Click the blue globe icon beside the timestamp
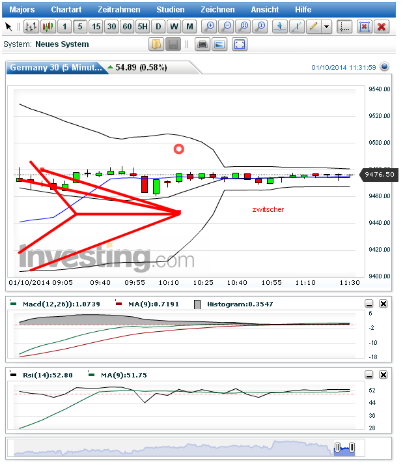Screen dimensions: 418x470 (384, 66)
